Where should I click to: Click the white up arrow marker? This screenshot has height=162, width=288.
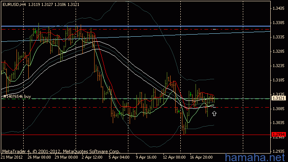point(214,114)
